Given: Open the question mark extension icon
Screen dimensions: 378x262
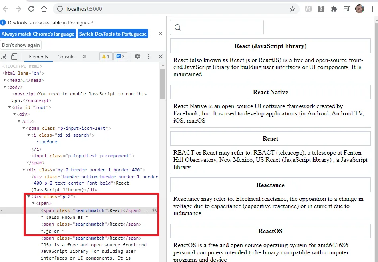Looking at the screenshot, I should point(321,9).
